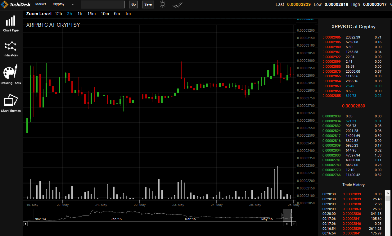Click the navigator left range handle
This screenshot has width=392, height=236.
tap(283, 215)
